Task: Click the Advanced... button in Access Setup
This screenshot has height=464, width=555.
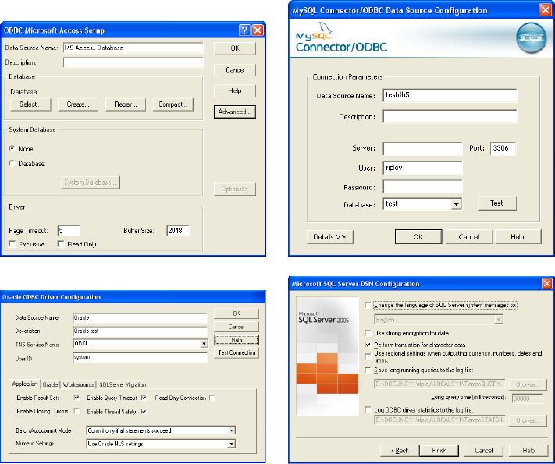Action: 235,112
